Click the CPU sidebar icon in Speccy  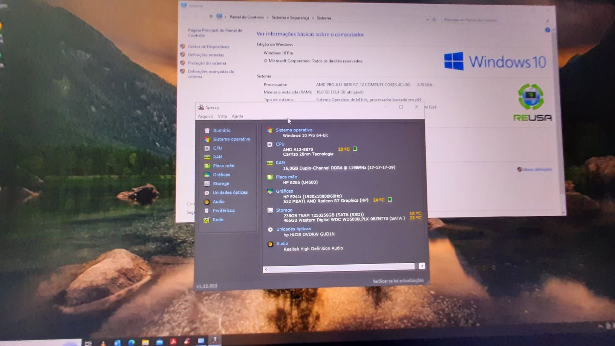pos(207,148)
